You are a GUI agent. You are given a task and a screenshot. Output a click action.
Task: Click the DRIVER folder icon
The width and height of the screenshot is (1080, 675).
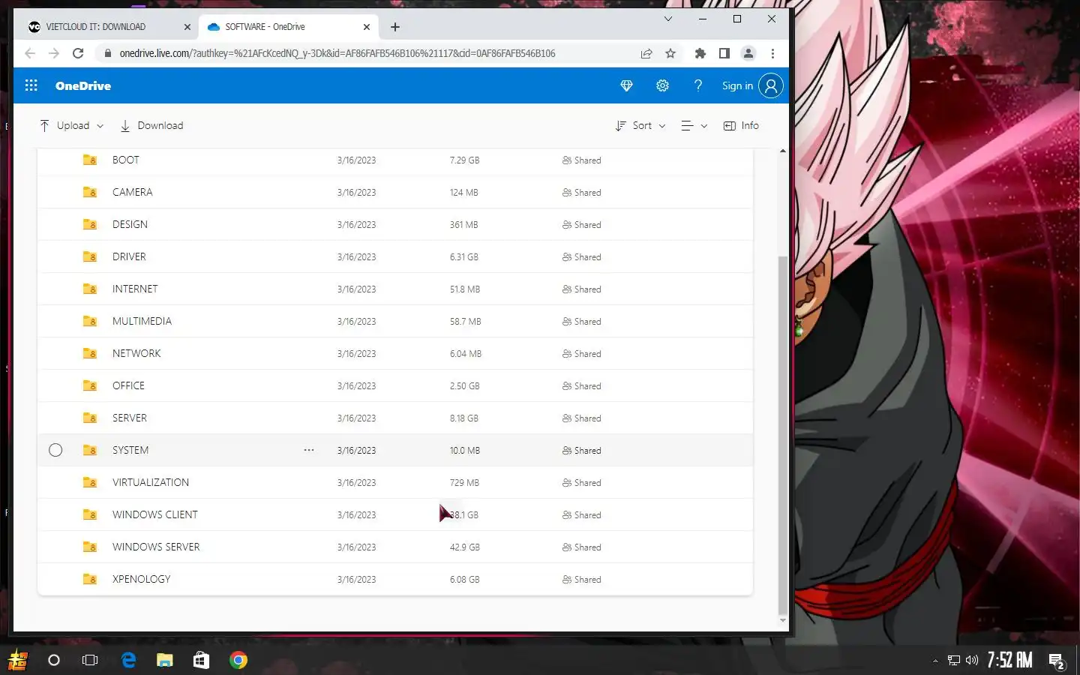(90, 256)
